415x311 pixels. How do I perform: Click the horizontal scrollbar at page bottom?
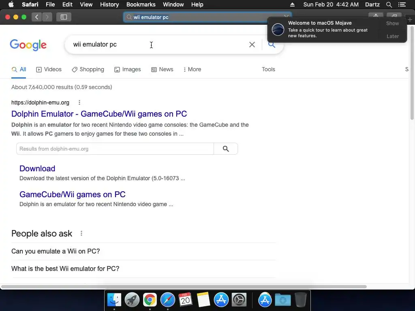(184, 287)
